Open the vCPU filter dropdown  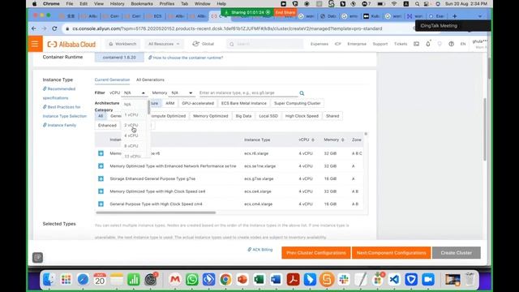[x=135, y=93]
